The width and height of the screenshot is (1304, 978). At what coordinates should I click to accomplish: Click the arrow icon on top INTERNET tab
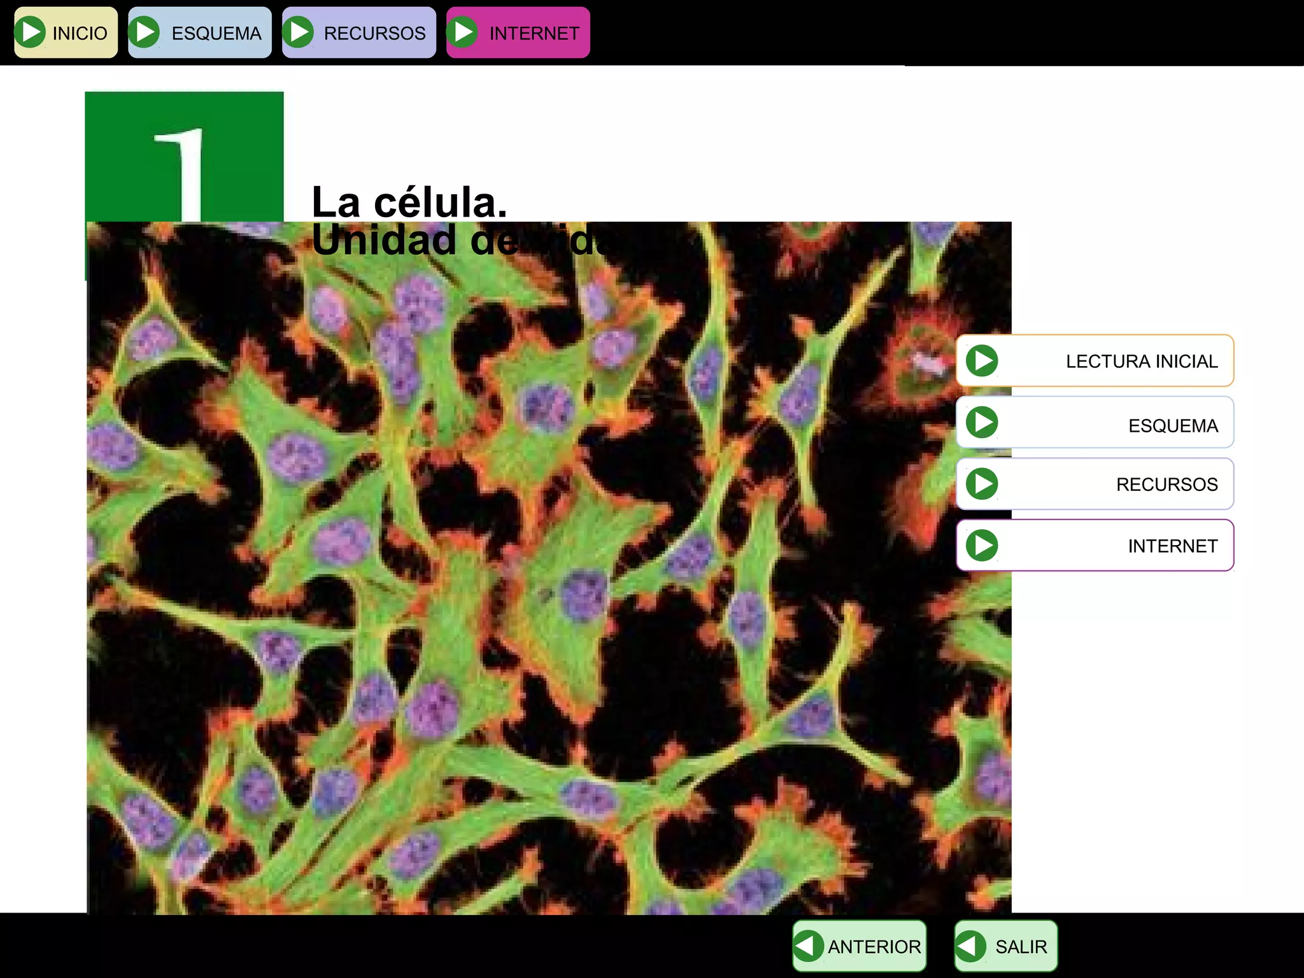pyautogui.click(x=463, y=32)
